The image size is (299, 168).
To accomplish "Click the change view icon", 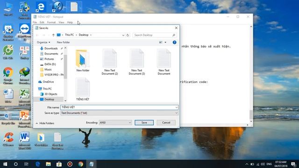I will 161,42.
